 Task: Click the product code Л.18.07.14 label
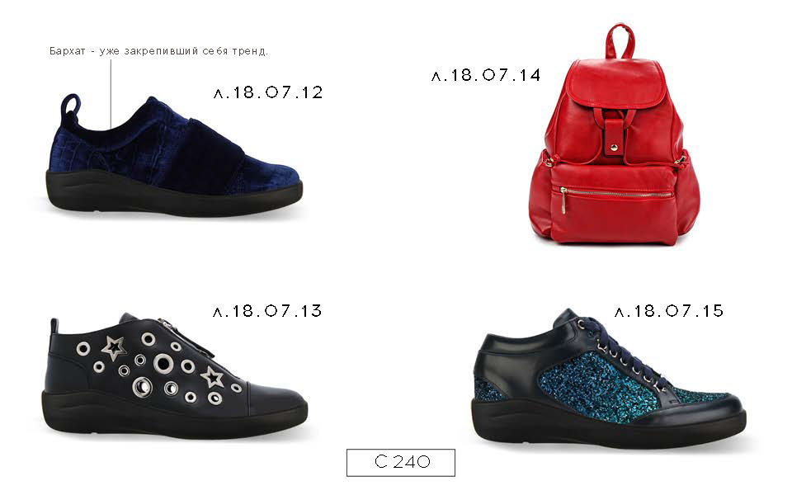486,75
